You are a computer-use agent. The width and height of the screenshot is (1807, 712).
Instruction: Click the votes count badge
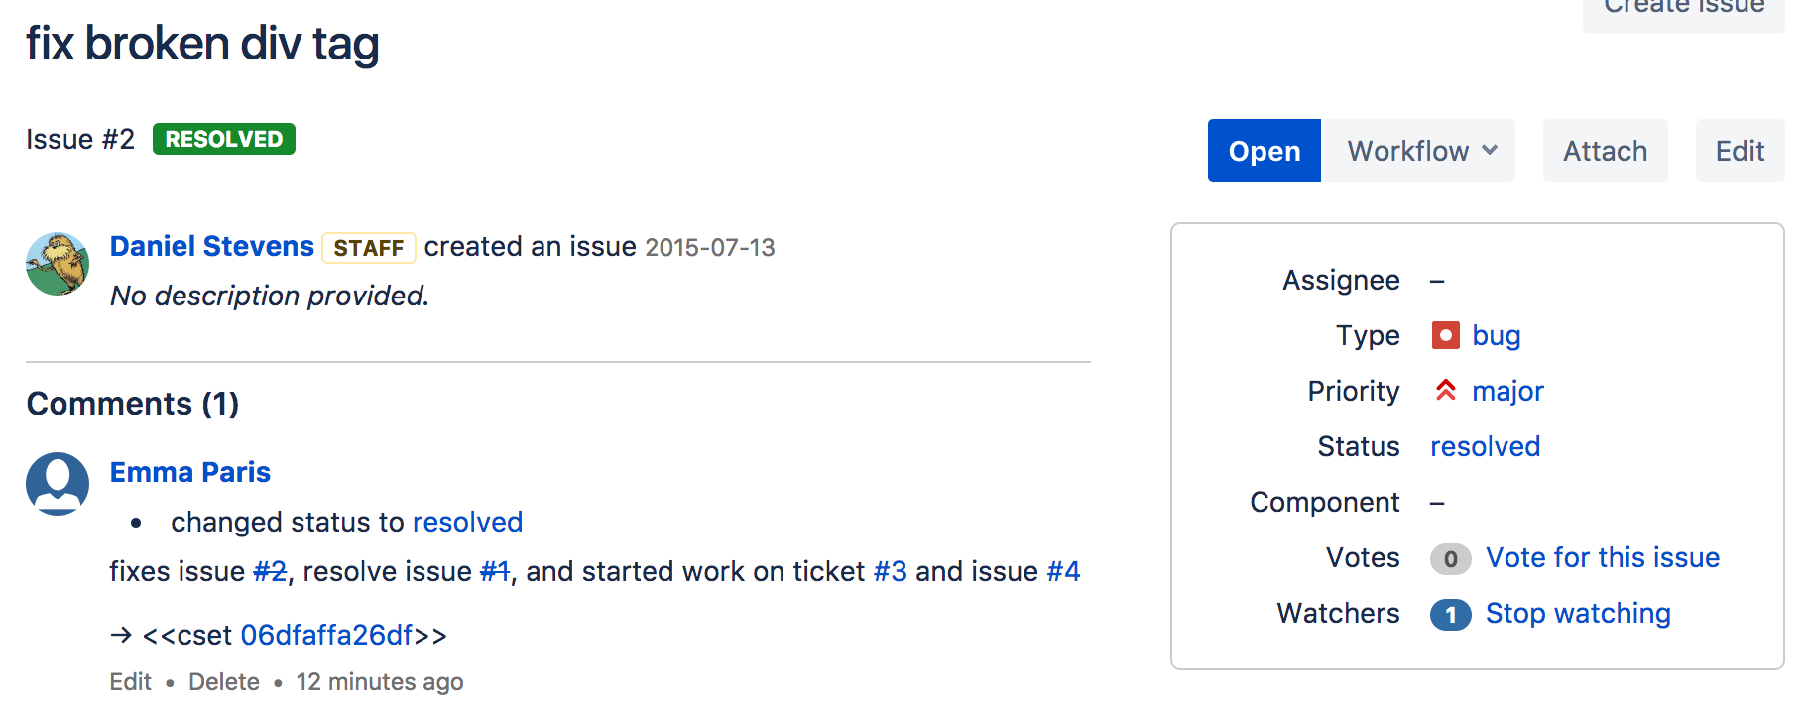tap(1451, 559)
